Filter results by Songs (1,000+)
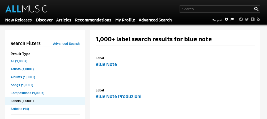This screenshot has width=267, height=119. tap(22, 85)
